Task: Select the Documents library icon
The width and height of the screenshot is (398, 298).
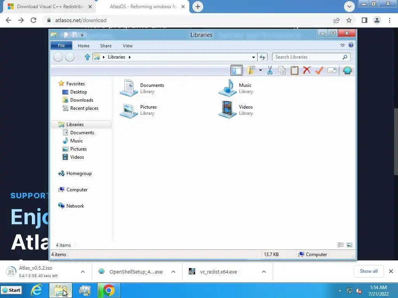Action: click(x=129, y=88)
